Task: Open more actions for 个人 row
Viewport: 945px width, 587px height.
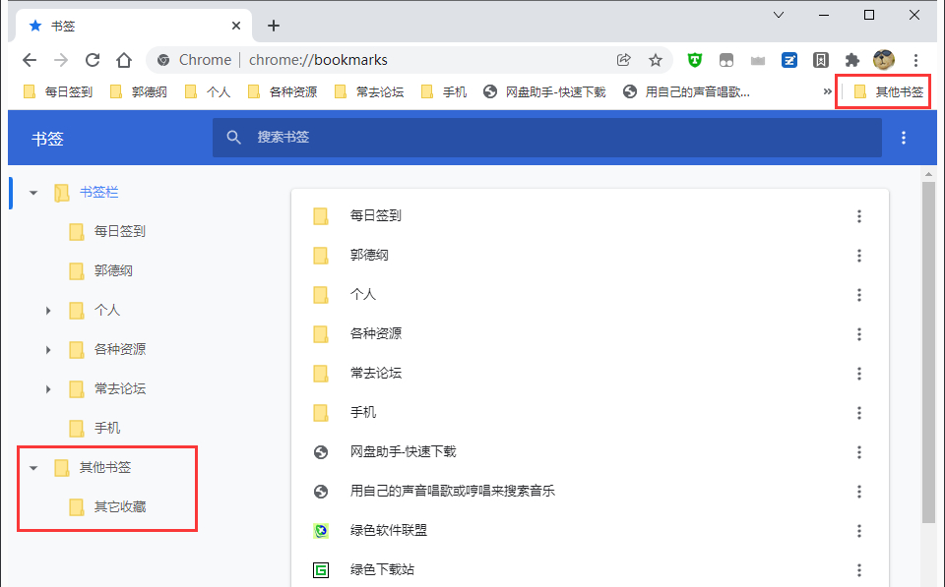Action: pos(858,294)
